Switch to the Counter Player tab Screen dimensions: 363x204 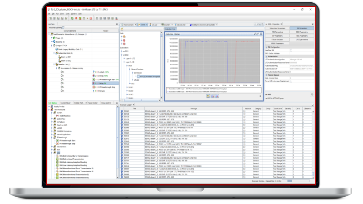pos(65,103)
